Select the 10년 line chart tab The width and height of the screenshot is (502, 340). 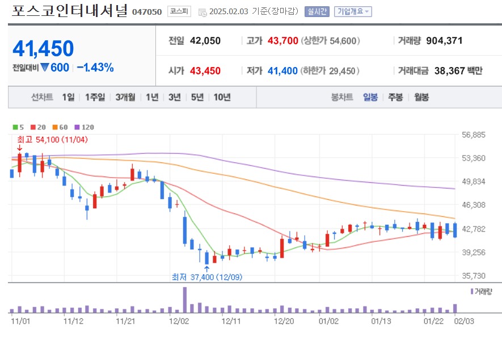click(x=222, y=97)
